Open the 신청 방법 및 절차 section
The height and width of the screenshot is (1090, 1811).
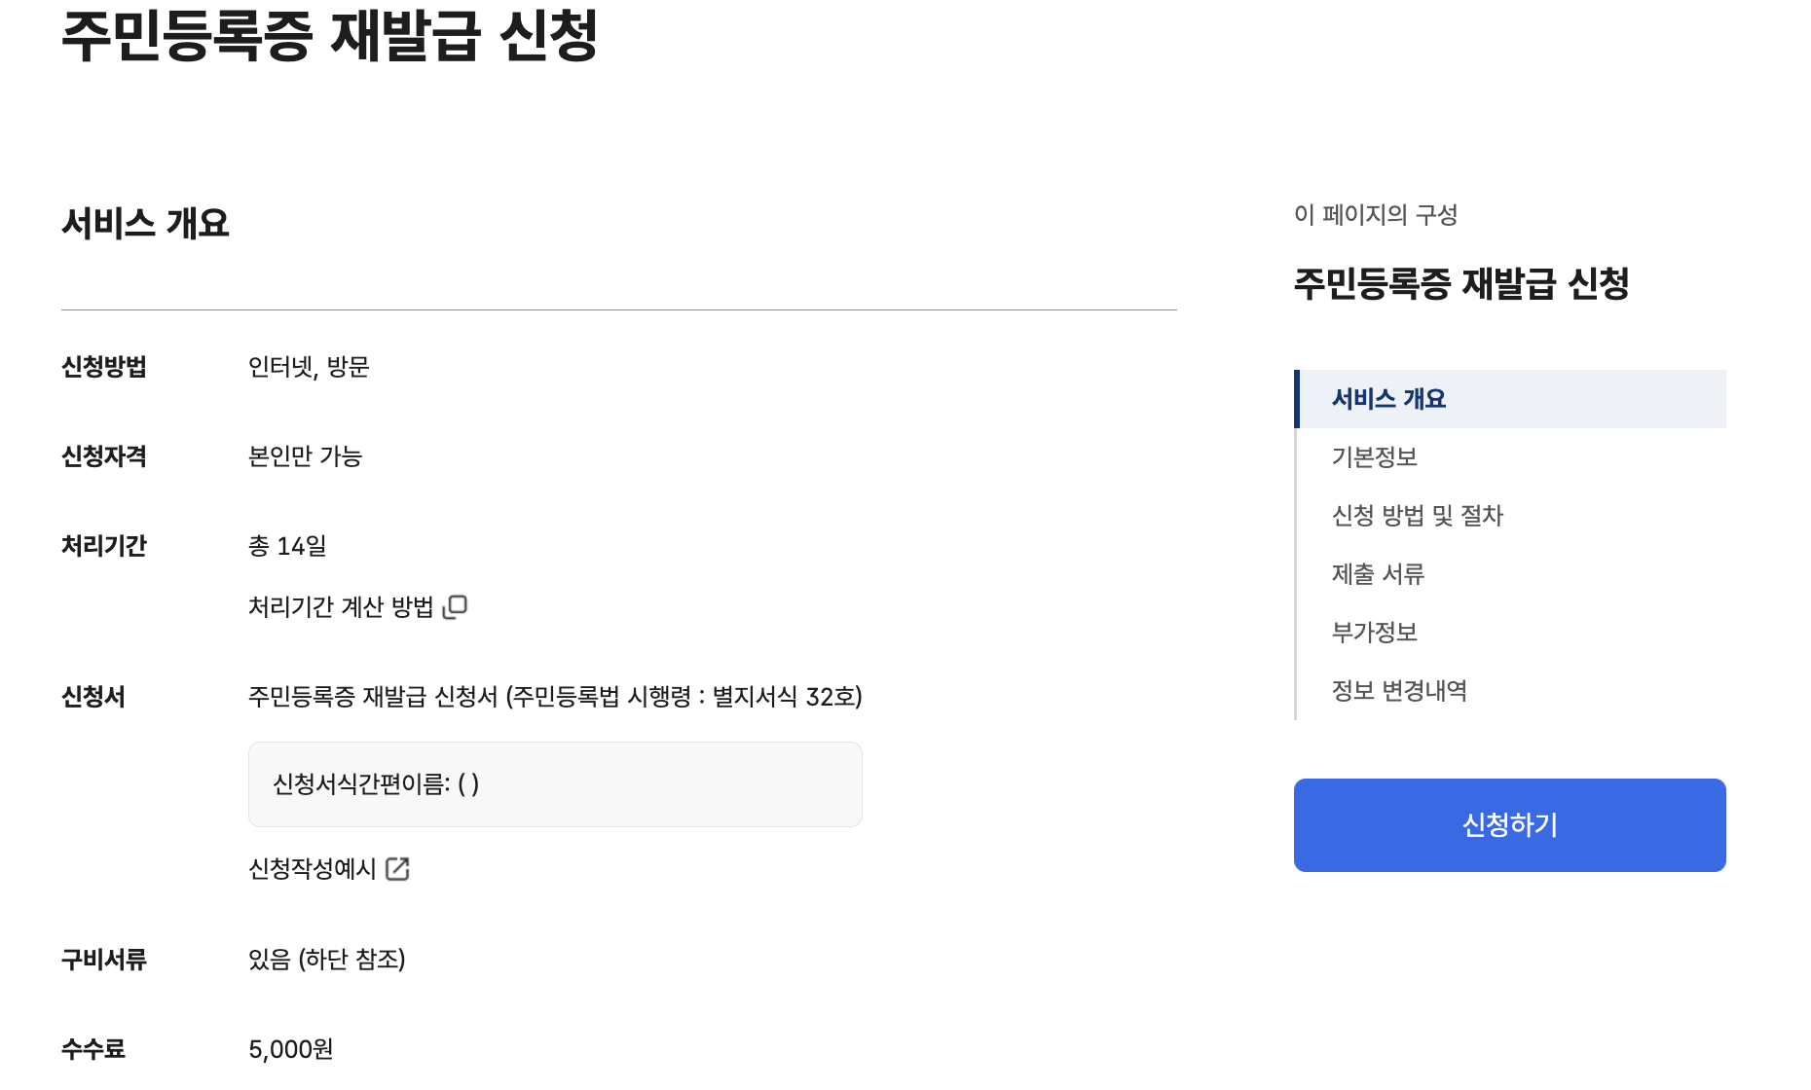pyautogui.click(x=1417, y=516)
